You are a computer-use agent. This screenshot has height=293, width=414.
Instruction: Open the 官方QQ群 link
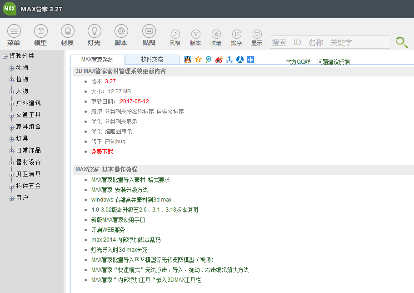tap(298, 62)
